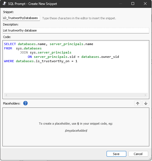Cancel snippet creation

point(138,154)
